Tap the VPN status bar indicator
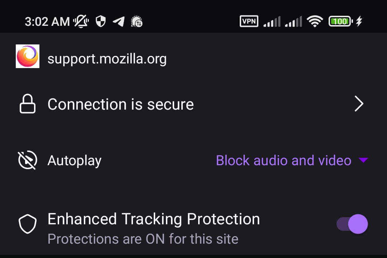The width and height of the screenshot is (387, 258). (x=249, y=21)
